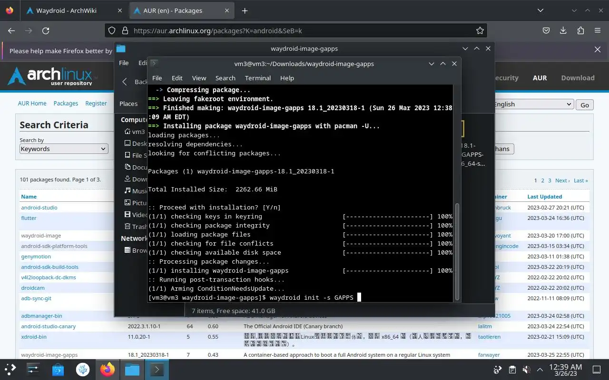
Task: Open white round app icon on taskbar
Action: tap(83, 369)
